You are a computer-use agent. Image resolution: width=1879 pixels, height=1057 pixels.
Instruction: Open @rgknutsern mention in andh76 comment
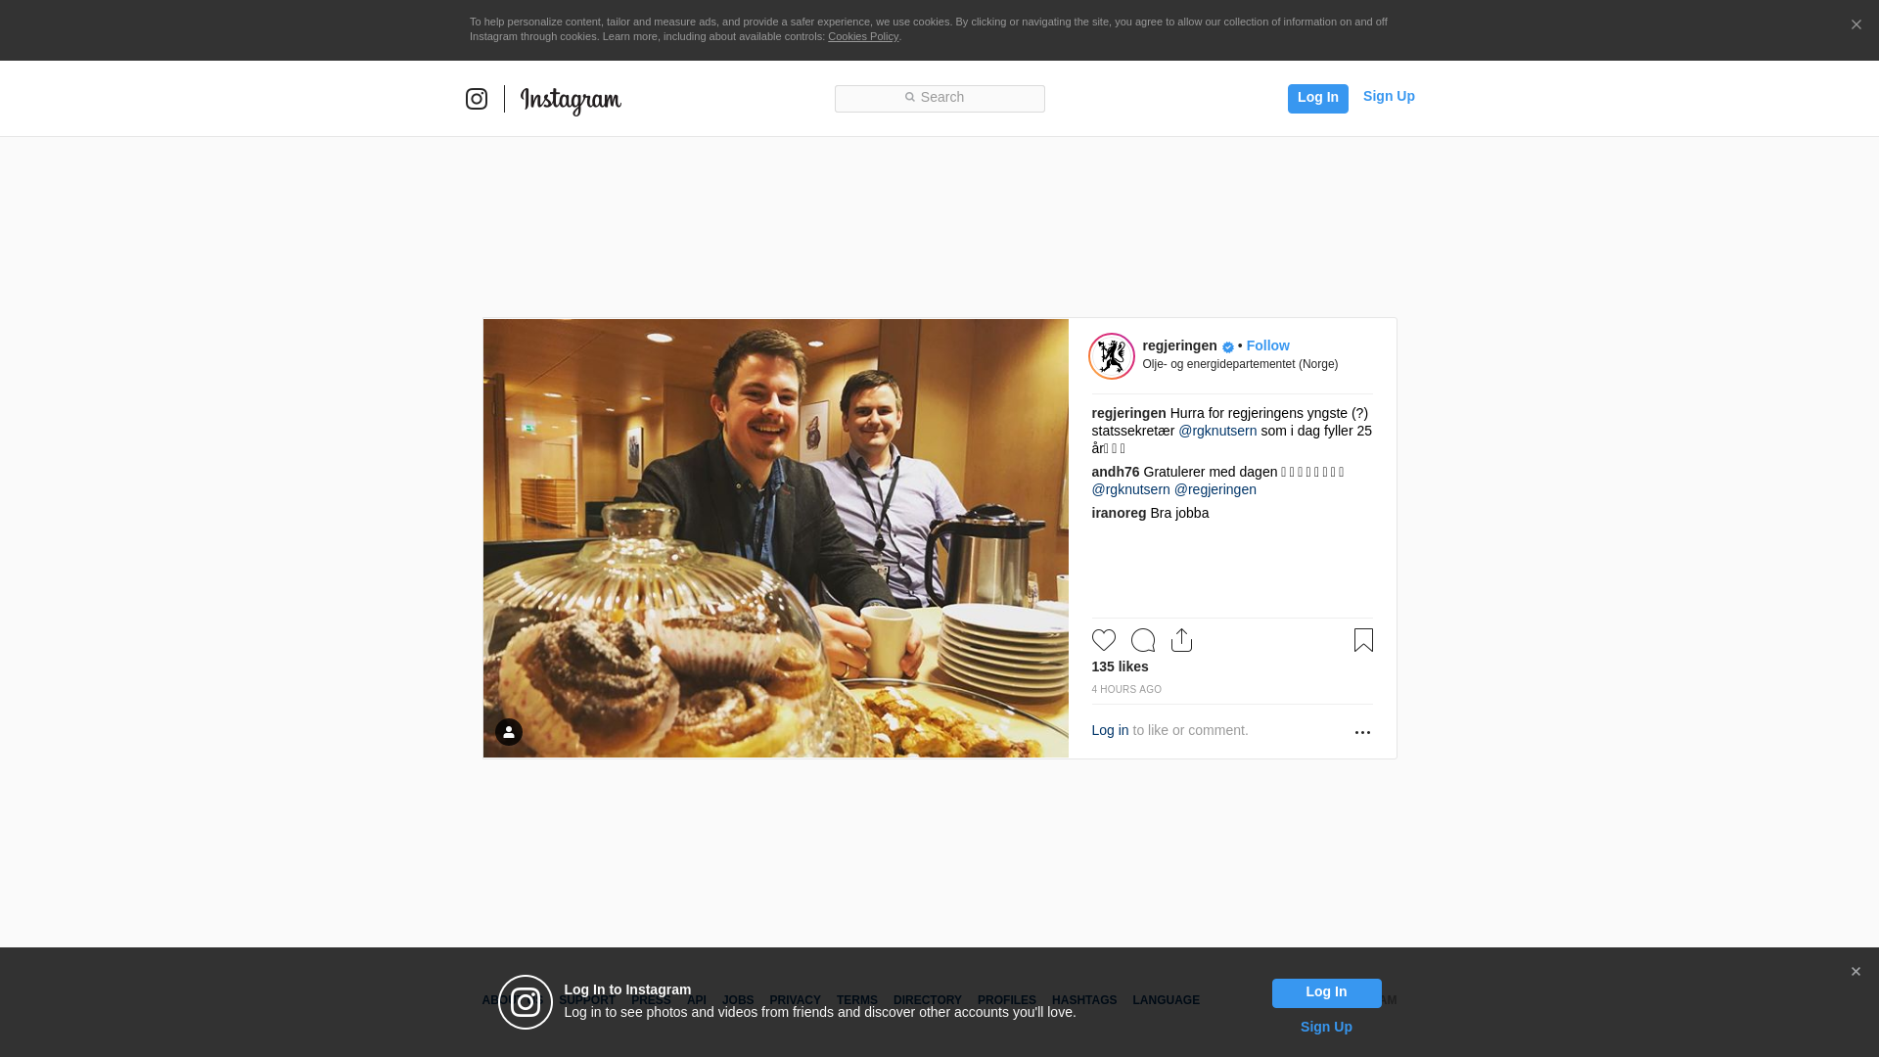(x=1130, y=489)
